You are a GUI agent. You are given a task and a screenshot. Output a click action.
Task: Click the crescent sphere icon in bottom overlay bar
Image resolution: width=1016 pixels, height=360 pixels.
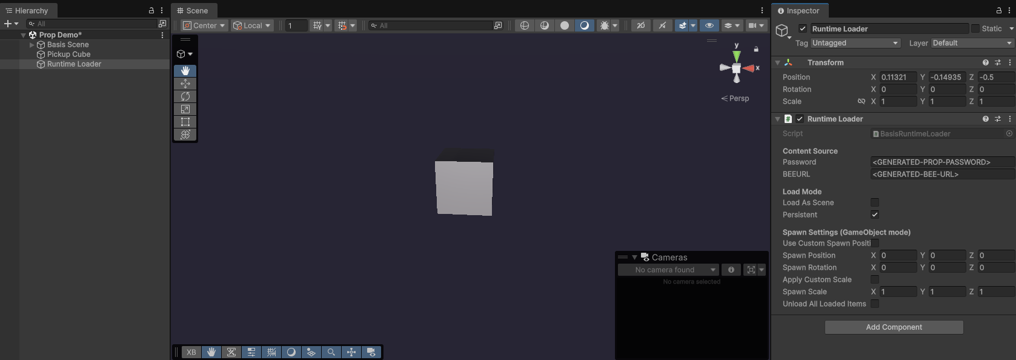pyautogui.click(x=291, y=352)
